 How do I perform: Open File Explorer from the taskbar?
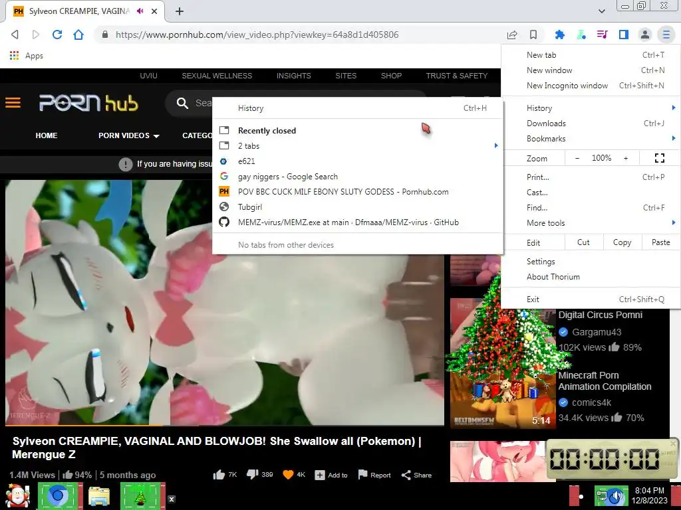99,497
